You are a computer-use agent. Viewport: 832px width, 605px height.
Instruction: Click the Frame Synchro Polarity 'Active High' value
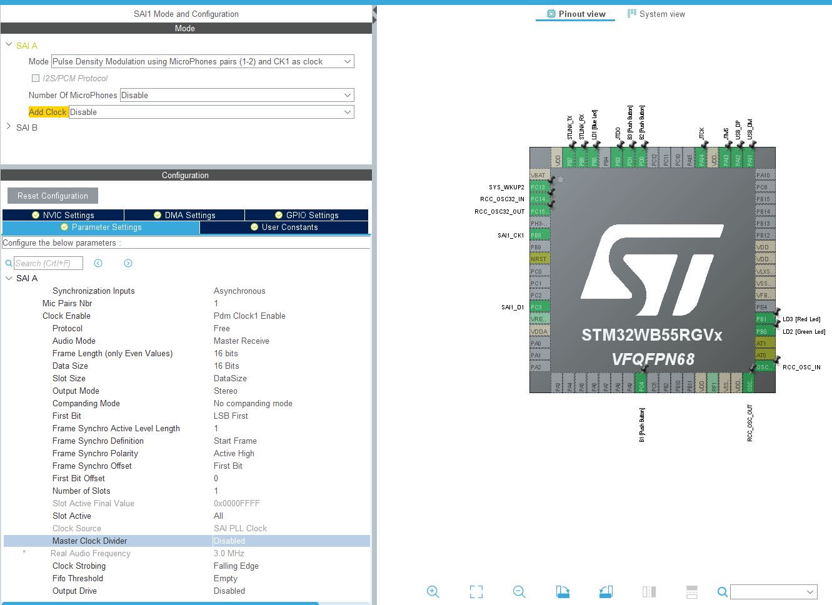coord(234,453)
